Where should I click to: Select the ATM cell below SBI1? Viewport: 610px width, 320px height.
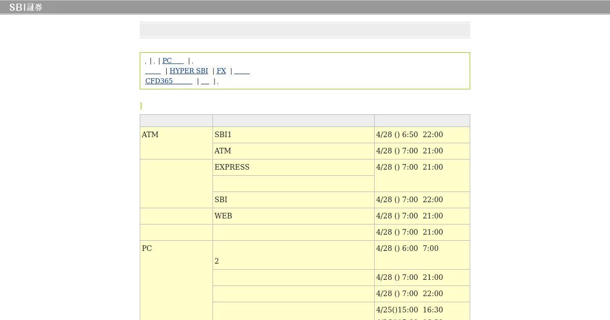click(293, 151)
